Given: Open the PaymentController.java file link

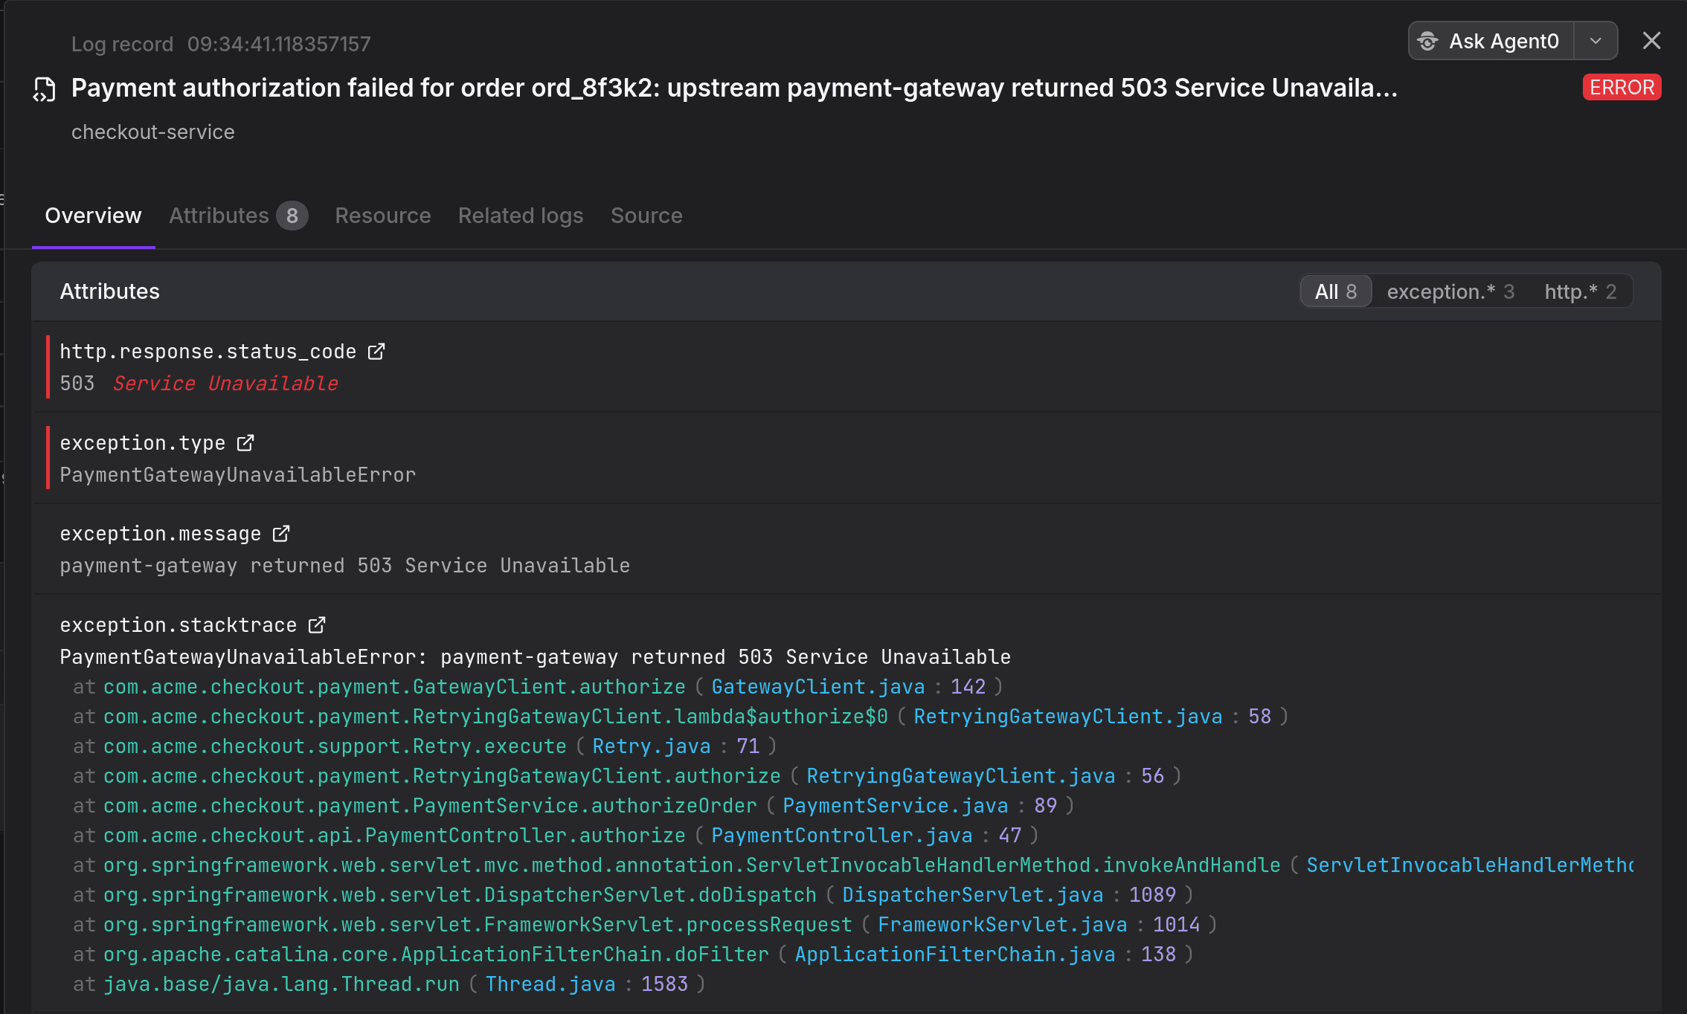Looking at the screenshot, I should tap(842, 836).
